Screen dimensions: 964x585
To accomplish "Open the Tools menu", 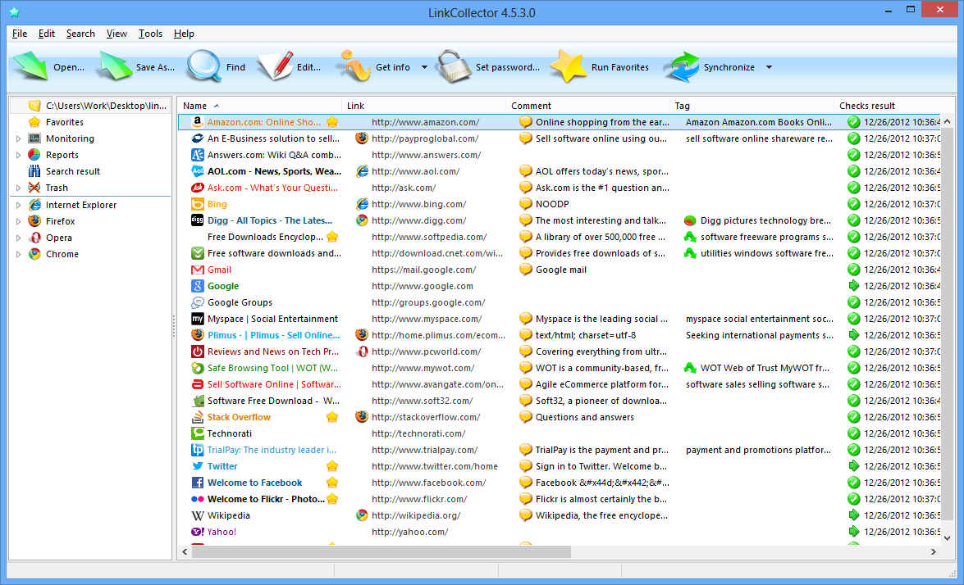I will point(150,34).
